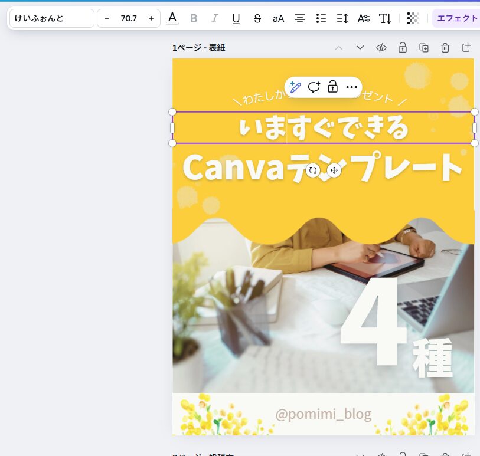The width and height of the screenshot is (480, 456).
Task: Decrease font size with minus button
Action: point(107,18)
